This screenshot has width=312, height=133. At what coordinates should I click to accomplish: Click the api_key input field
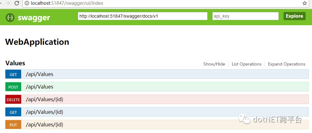(x=246, y=16)
